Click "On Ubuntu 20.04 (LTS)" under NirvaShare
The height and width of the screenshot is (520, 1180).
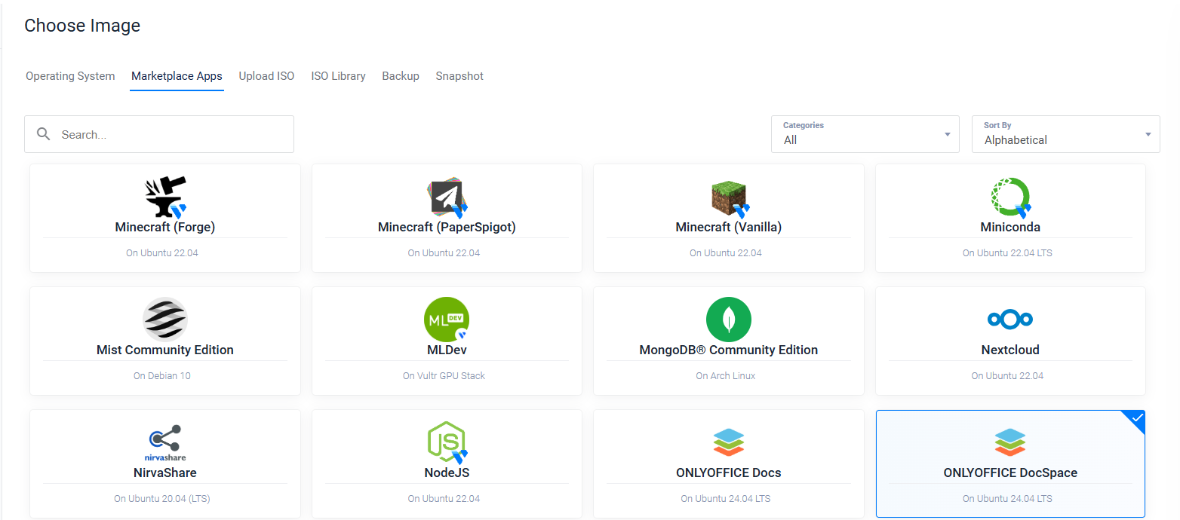click(x=162, y=498)
